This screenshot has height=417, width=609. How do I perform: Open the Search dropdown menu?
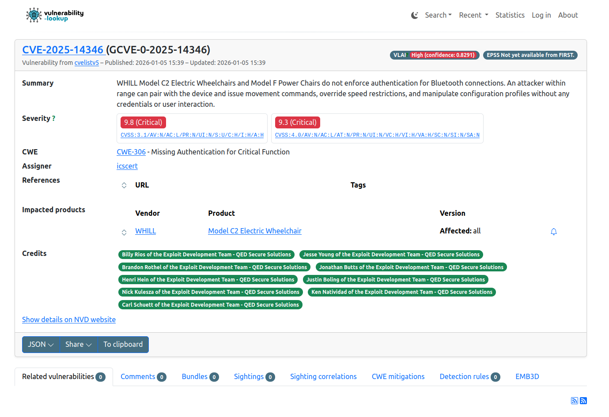(x=438, y=15)
